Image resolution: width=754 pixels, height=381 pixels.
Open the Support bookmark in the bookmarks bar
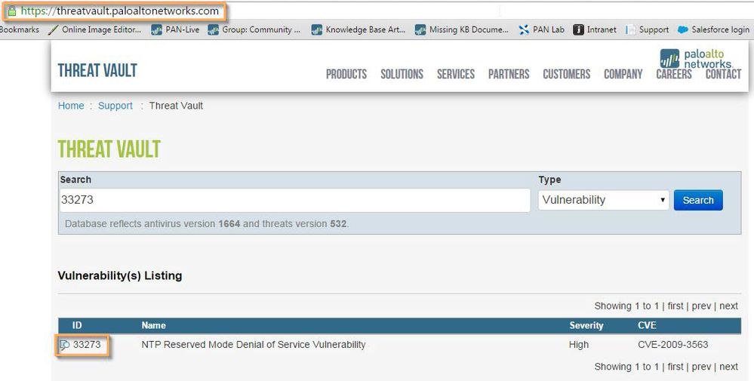pos(647,29)
